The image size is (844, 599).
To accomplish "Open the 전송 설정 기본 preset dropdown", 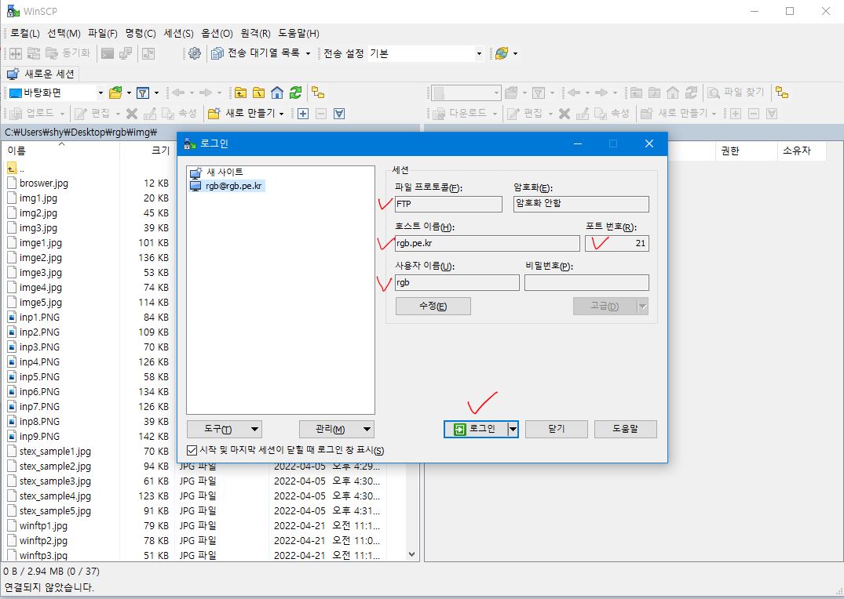I will 478,54.
